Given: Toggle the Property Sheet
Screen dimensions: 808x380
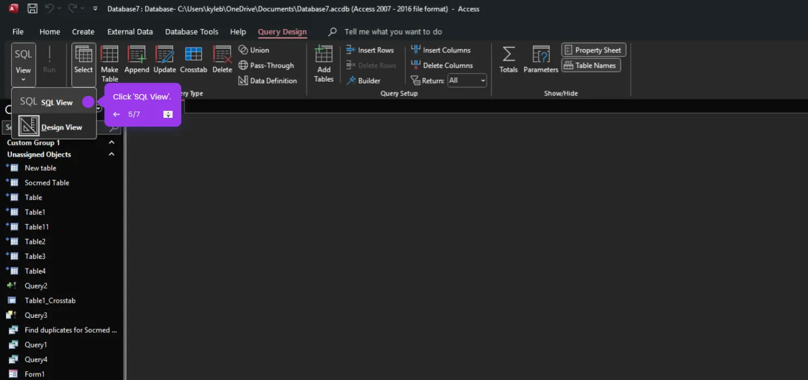Looking at the screenshot, I should point(593,49).
